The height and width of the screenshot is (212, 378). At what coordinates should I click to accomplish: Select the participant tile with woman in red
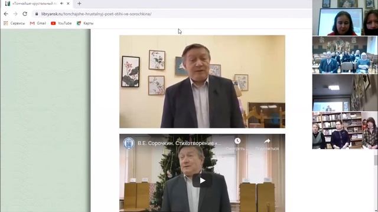point(345,18)
